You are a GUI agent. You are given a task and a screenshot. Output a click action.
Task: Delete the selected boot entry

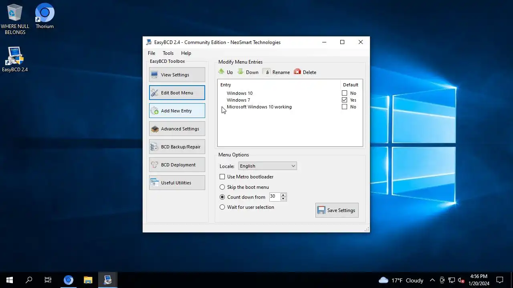click(305, 72)
